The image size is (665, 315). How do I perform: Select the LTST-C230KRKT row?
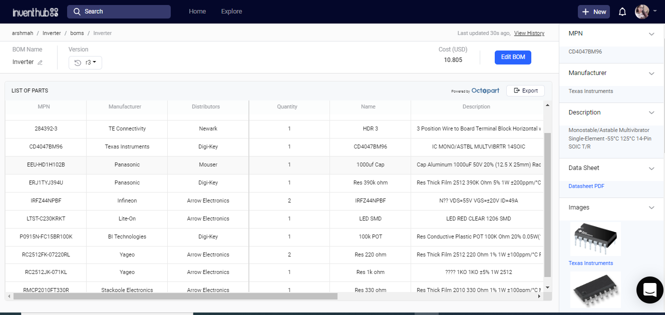(x=275, y=219)
